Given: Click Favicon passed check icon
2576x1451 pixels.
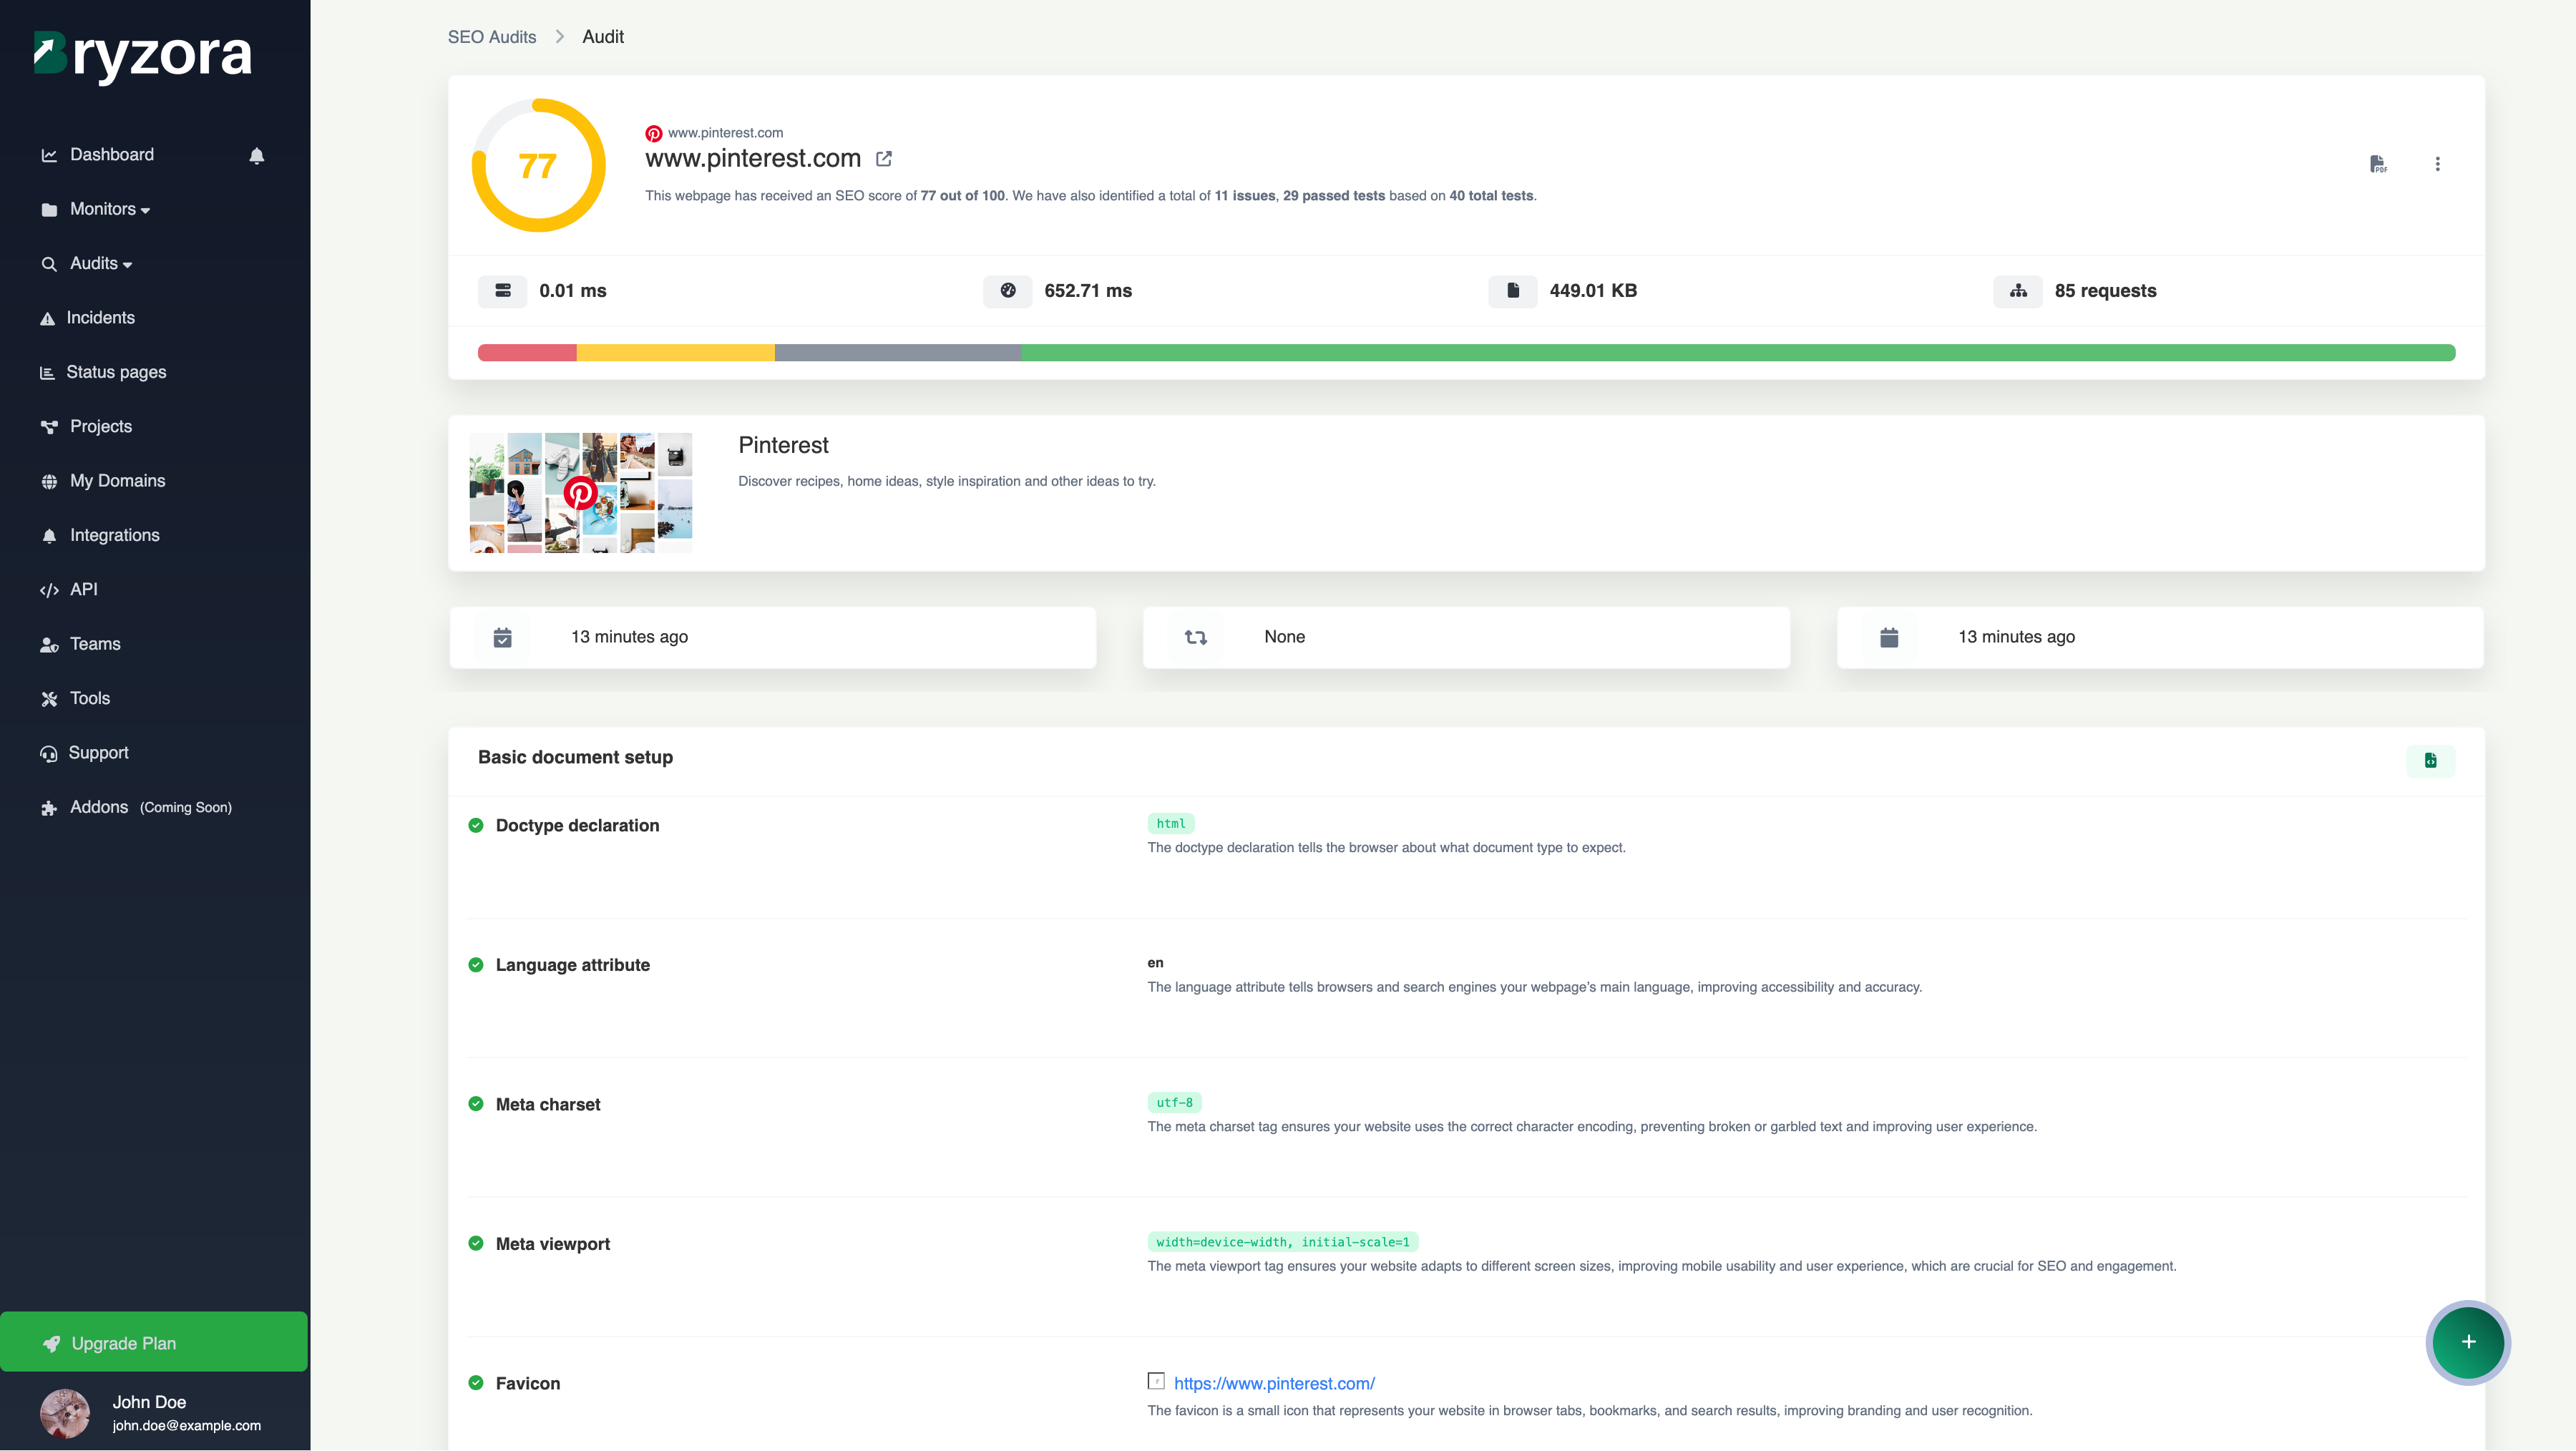Looking at the screenshot, I should tap(476, 1383).
